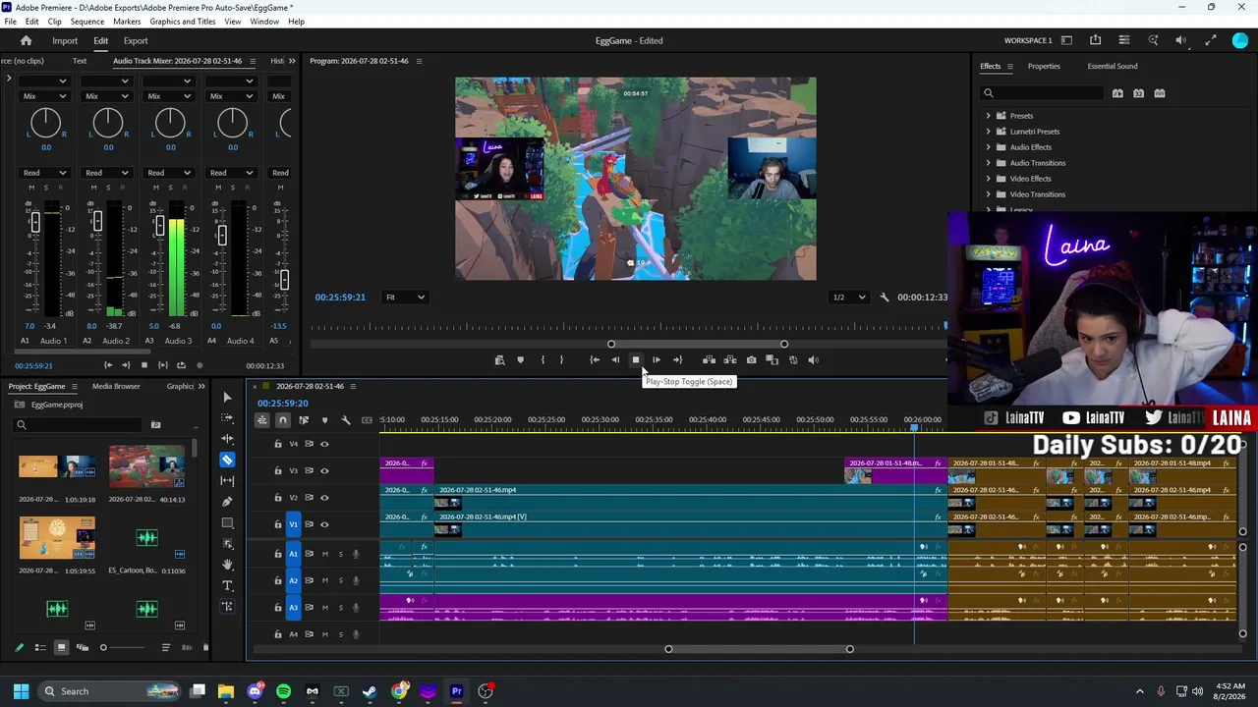Hide the V3 track output
The height and width of the screenshot is (707, 1258).
[324, 470]
